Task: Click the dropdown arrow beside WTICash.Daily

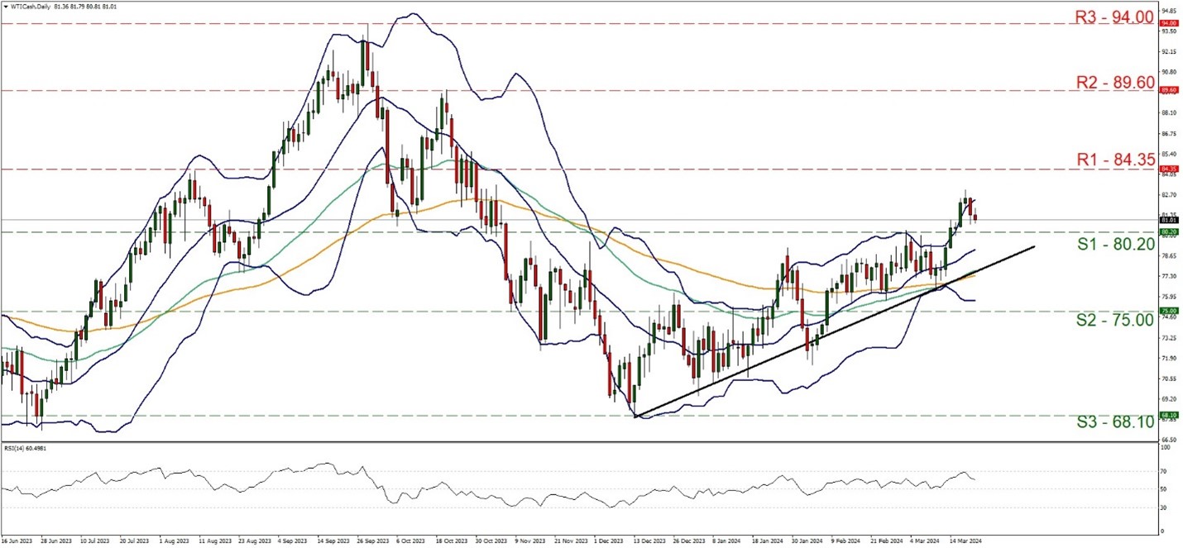Action: (5, 7)
